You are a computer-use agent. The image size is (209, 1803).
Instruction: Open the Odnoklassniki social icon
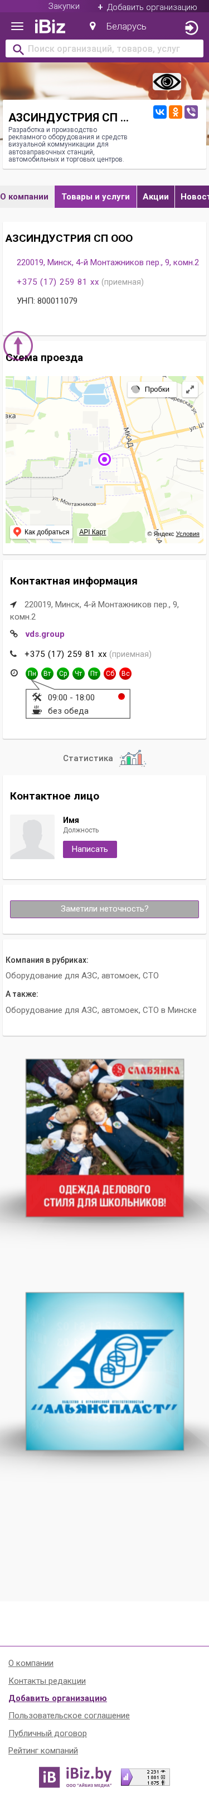pos(176,112)
